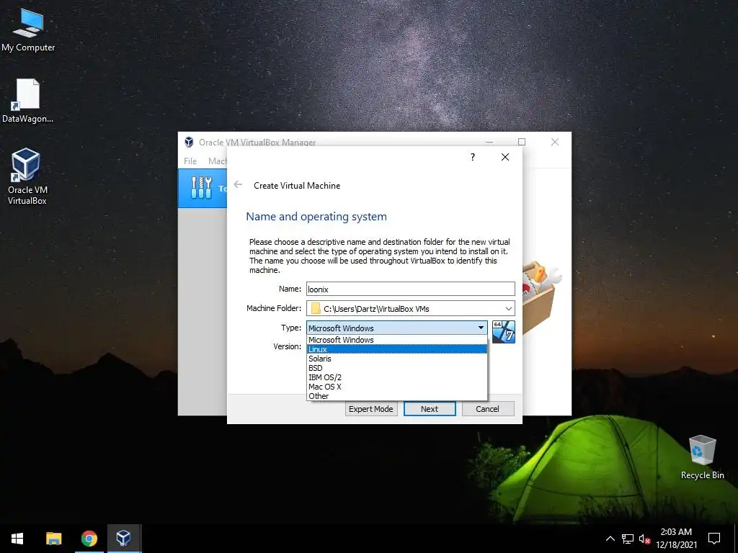This screenshot has height=553, width=738.
Task: Click the Type combo box arrow
Action: tap(481, 328)
